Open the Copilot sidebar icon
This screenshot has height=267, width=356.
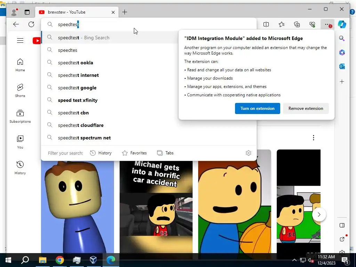(342, 24)
